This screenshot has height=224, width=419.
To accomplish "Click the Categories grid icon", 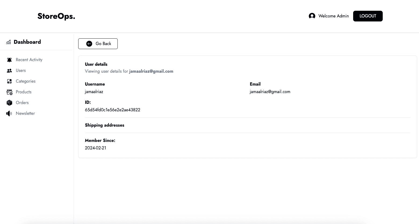I will [9, 81].
